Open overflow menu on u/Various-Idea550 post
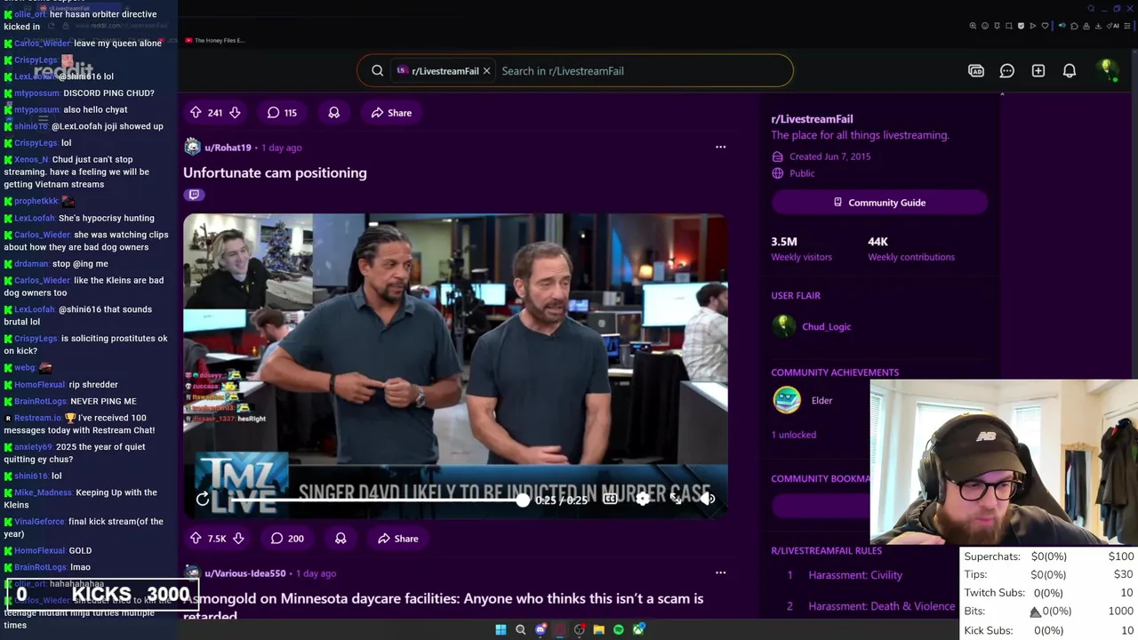This screenshot has height=640, width=1138. pos(720,572)
